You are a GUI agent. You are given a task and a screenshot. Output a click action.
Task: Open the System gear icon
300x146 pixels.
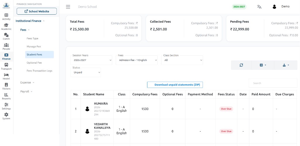6,115
